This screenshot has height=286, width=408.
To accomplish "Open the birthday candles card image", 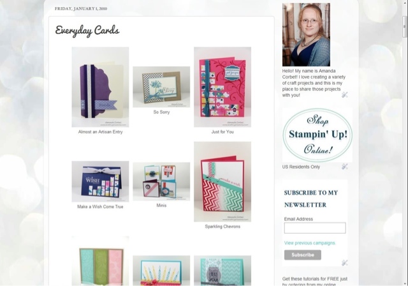I will (161, 271).
